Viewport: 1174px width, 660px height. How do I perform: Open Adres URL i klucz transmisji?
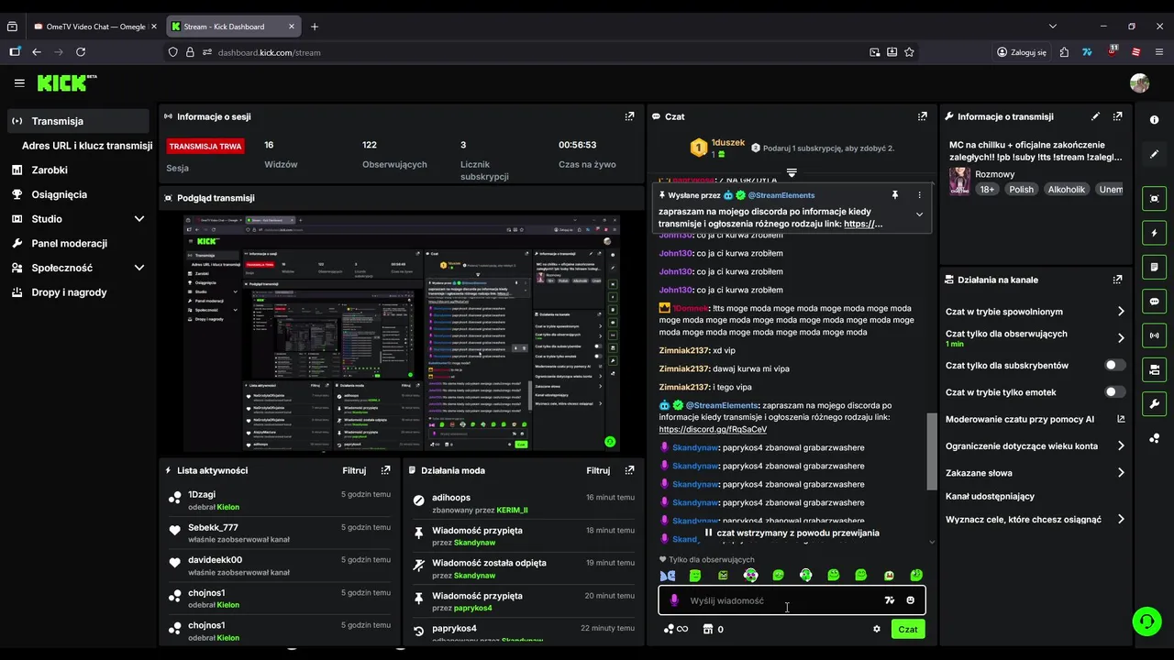pyautogui.click(x=86, y=146)
